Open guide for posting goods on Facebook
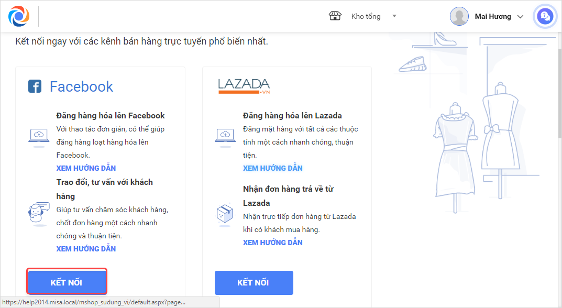Image resolution: width=562 pixels, height=308 pixels. [86, 168]
